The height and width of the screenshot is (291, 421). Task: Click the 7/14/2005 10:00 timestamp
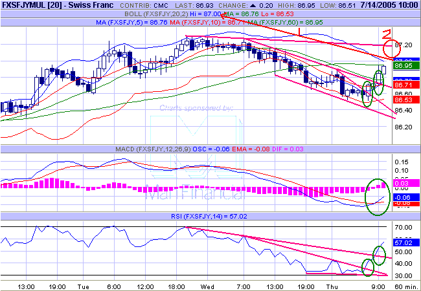coord(389,5)
